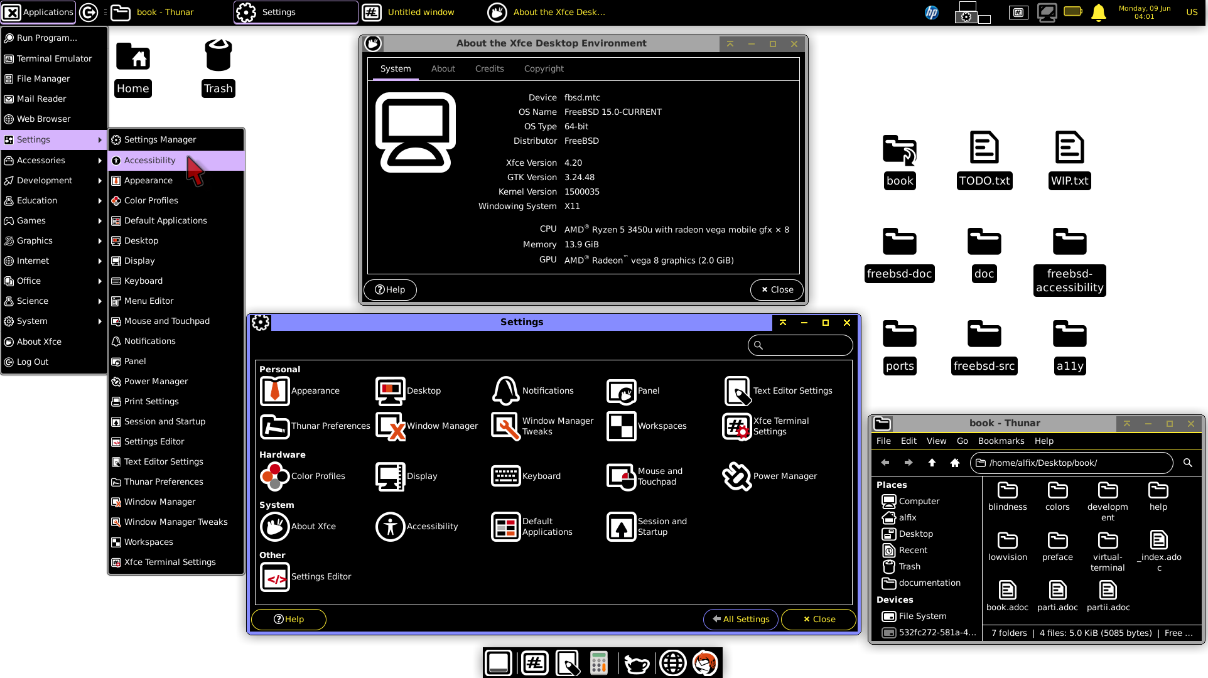Open Session and Startup icon in Settings
1208x678 pixels.
(x=622, y=526)
